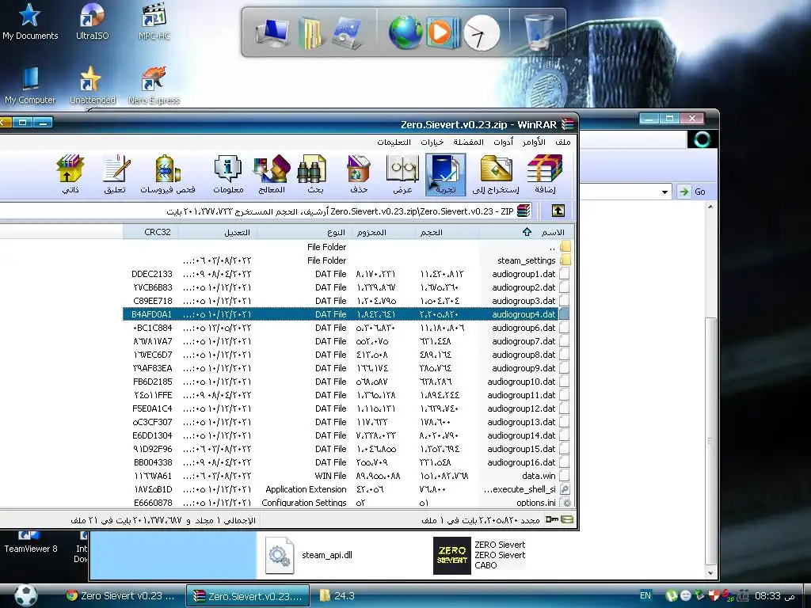Viewport: 811px width, 608px height.
Task: Click the background window vertical scrollbar
Action: [x=710, y=439]
